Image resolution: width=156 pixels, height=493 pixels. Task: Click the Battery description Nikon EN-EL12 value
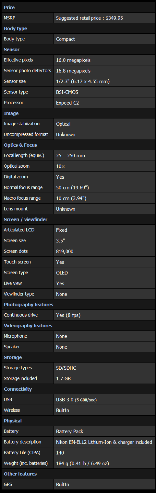click(104, 442)
